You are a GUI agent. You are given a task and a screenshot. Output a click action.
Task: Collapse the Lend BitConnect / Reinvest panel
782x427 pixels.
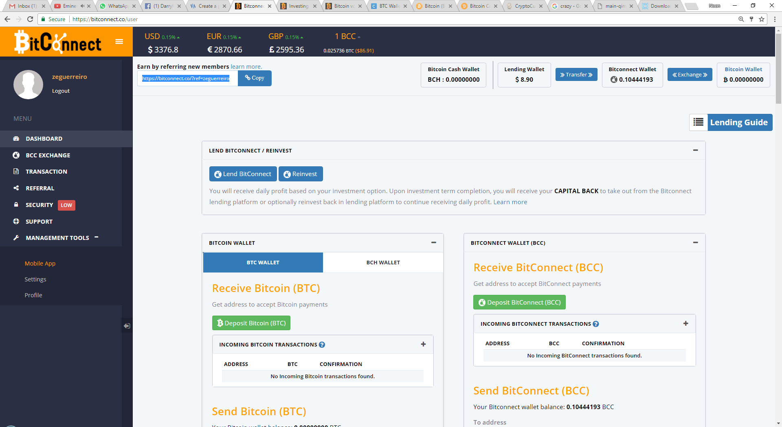(696, 150)
